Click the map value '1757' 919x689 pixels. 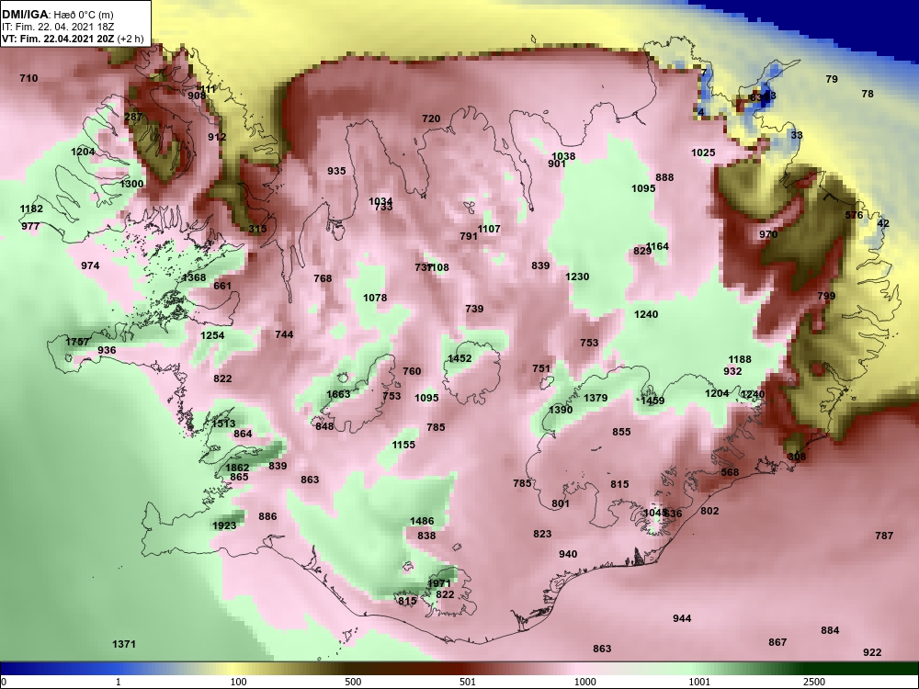[x=77, y=342]
